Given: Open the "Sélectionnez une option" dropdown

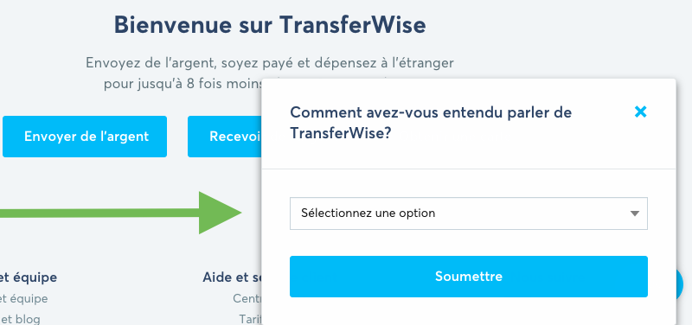Looking at the screenshot, I should (469, 213).
